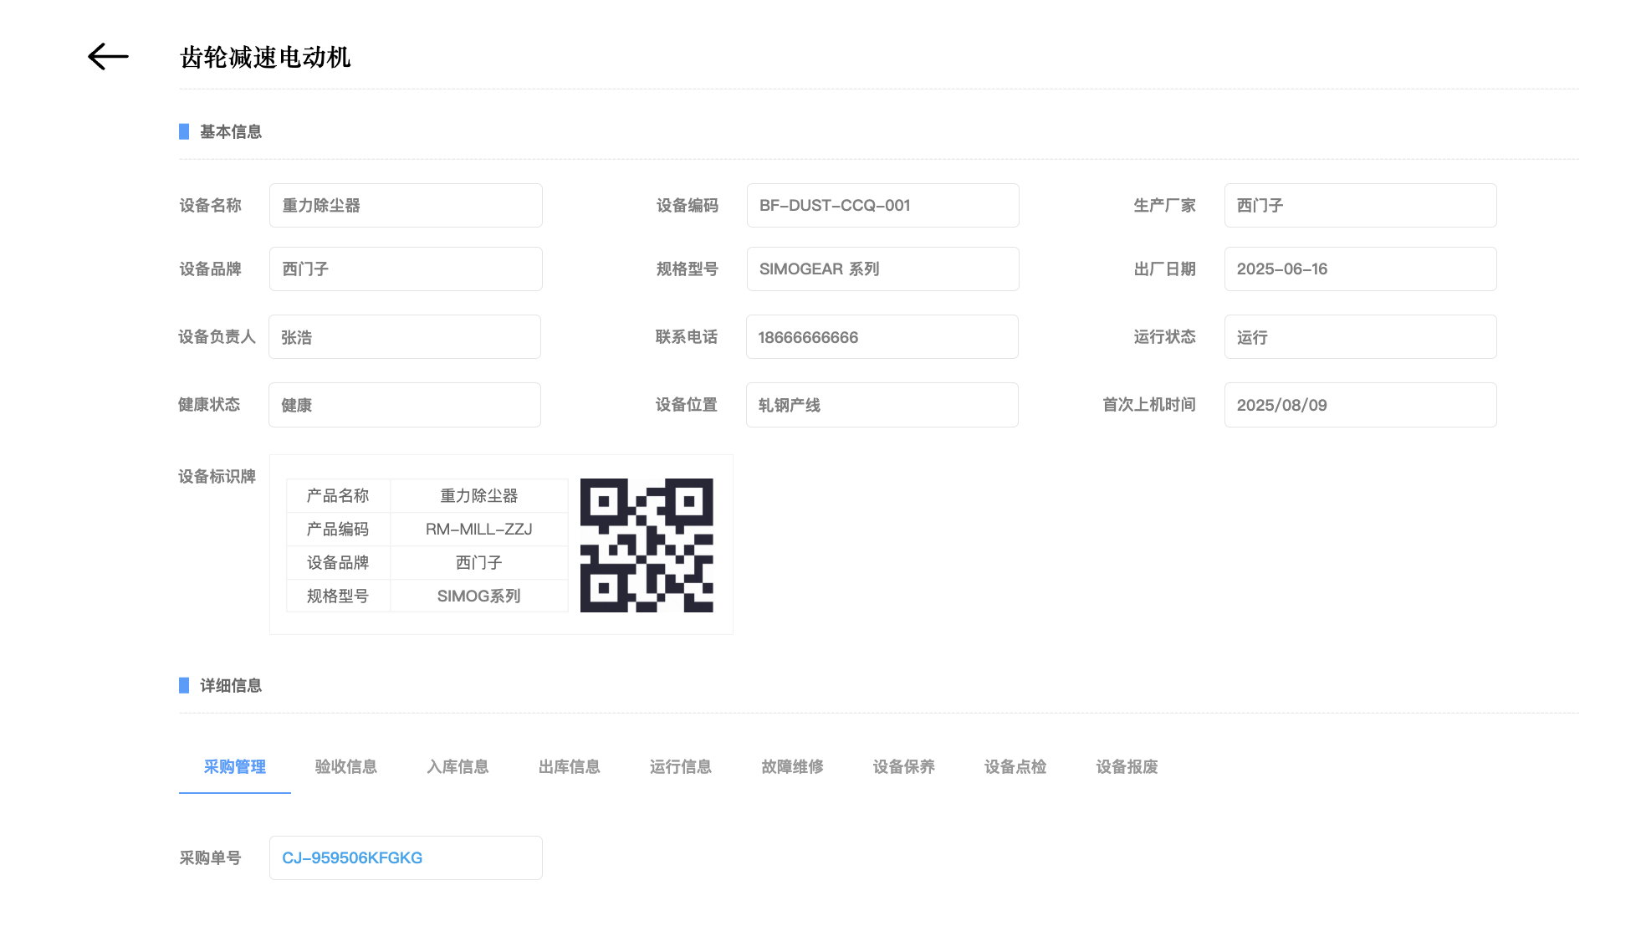Click the 设备标识牌 label
1641x947 pixels.
point(217,476)
